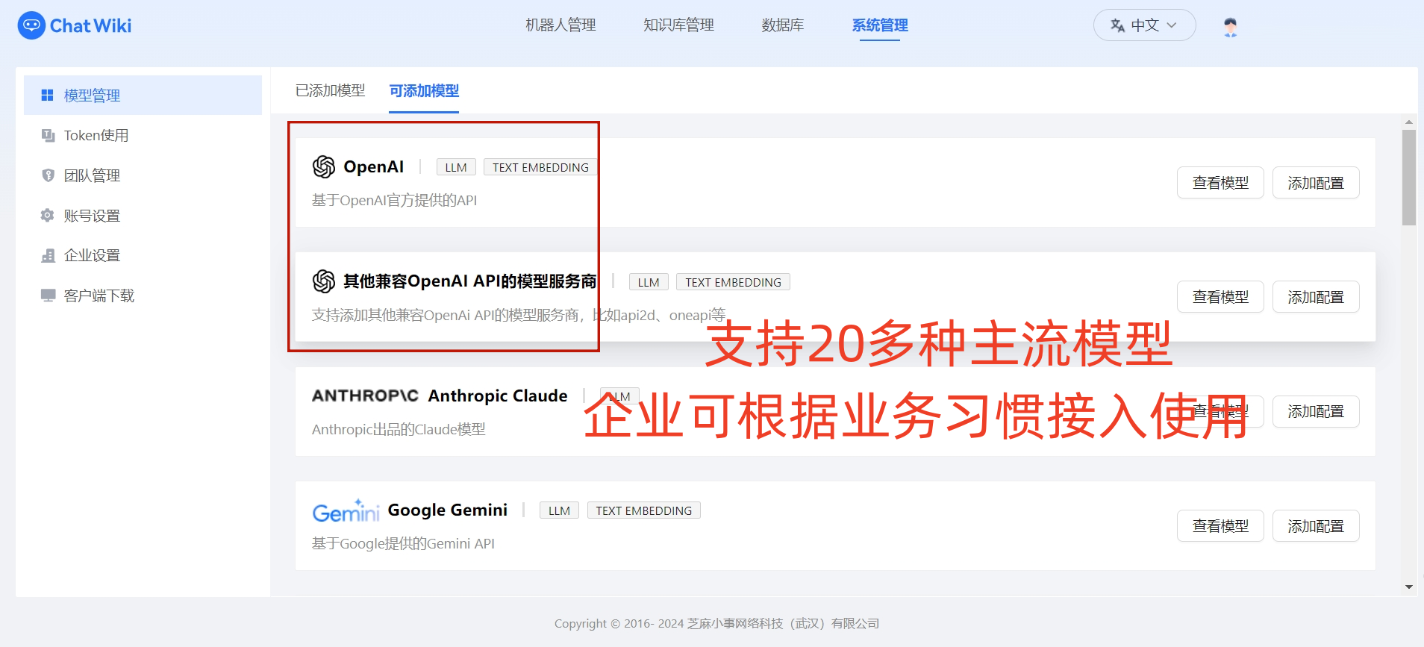
Task: Switch to the 已添加模型 tab
Action: pyautogui.click(x=331, y=90)
